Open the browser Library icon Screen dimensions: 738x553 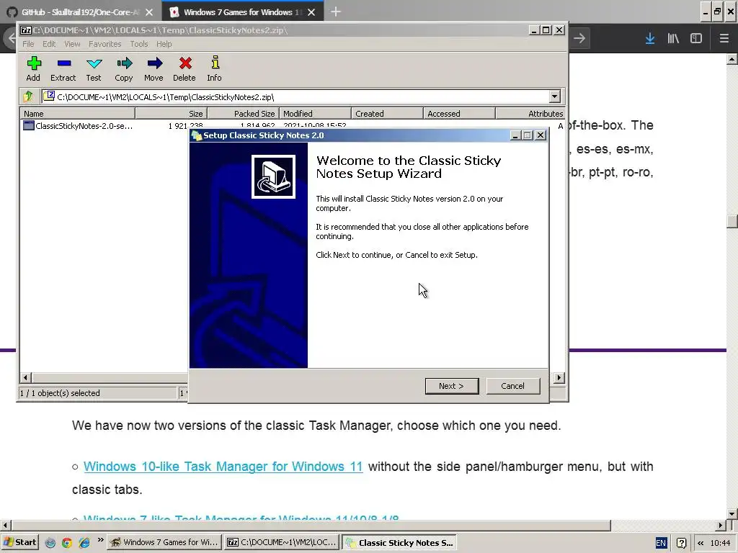click(x=673, y=39)
